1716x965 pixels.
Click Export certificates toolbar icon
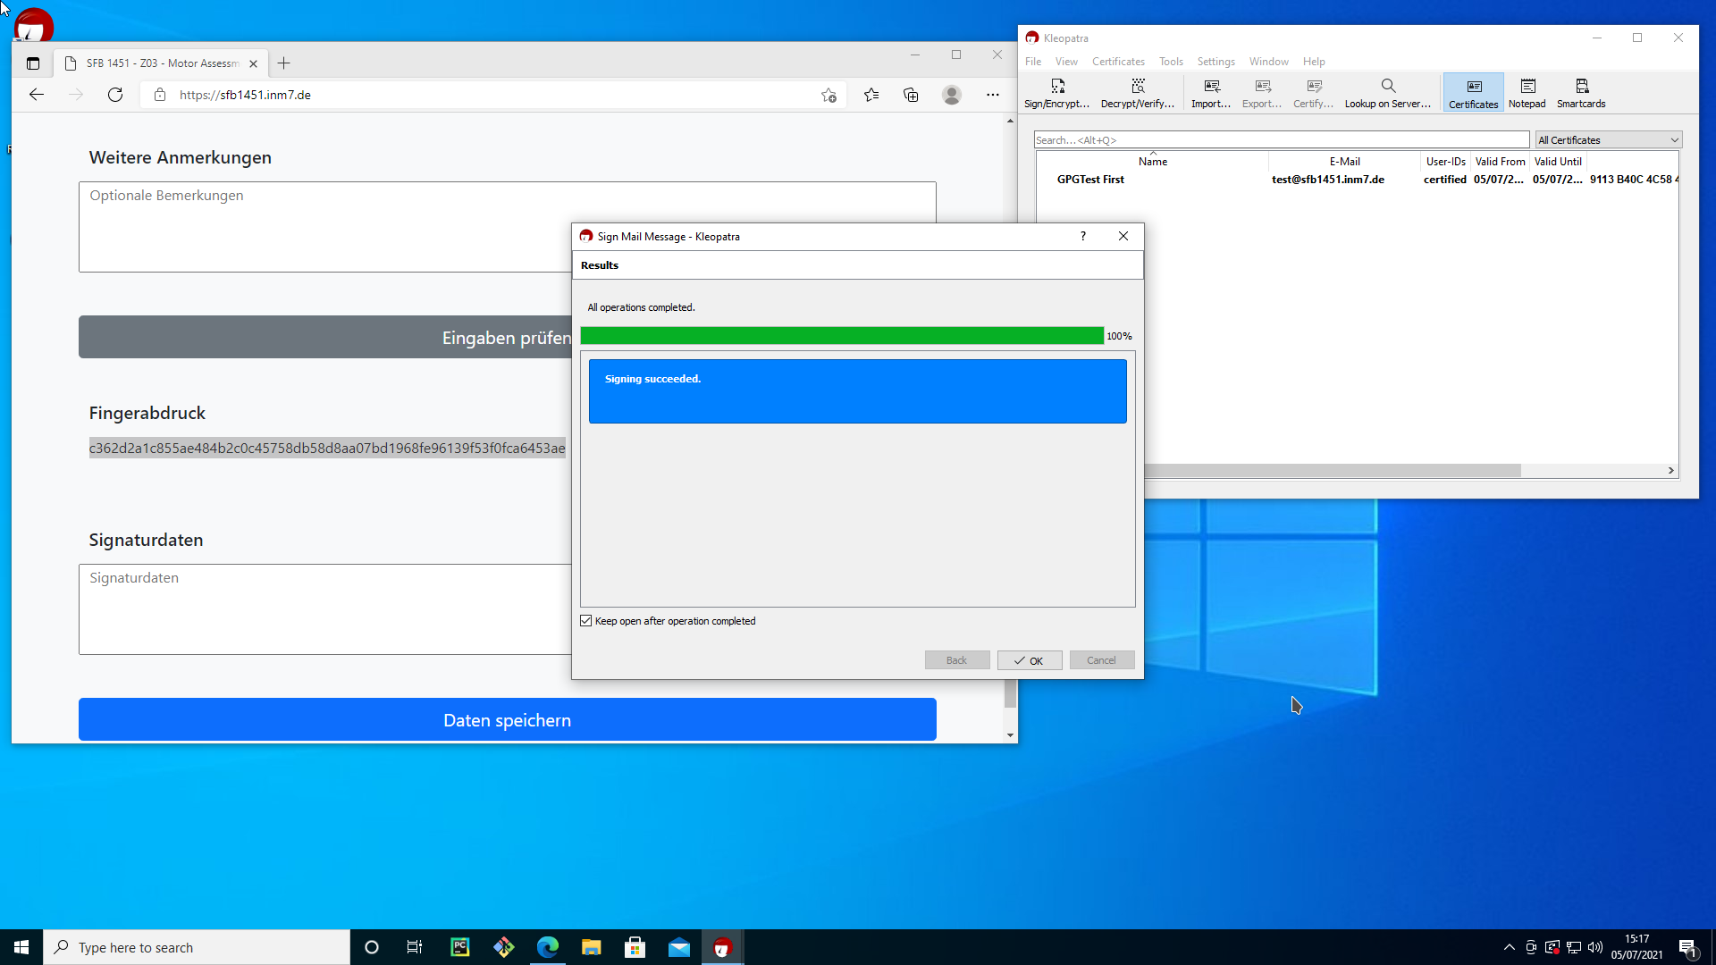pos(1262,93)
